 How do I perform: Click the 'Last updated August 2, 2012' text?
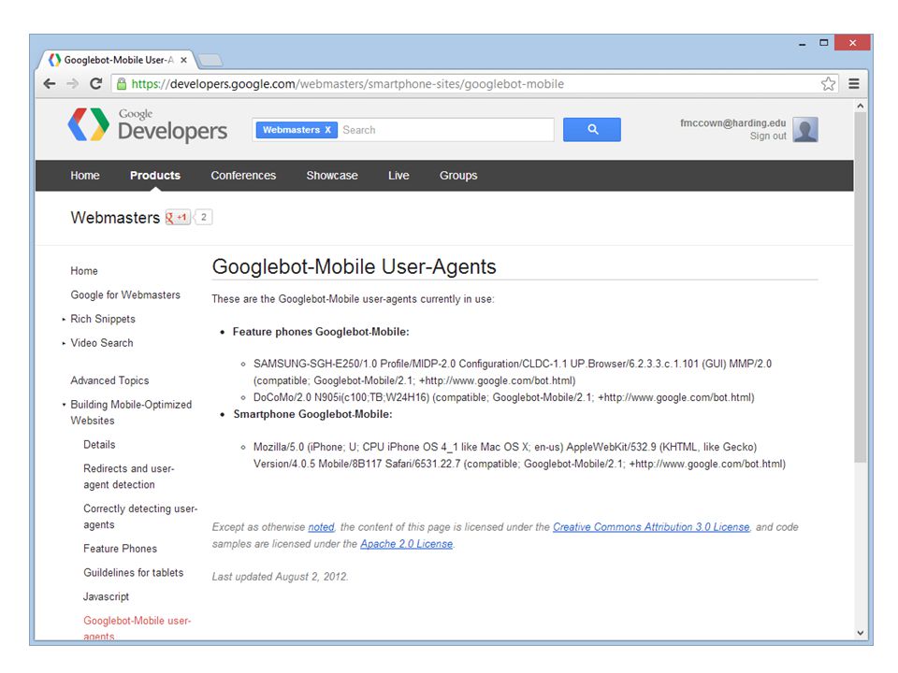[280, 577]
